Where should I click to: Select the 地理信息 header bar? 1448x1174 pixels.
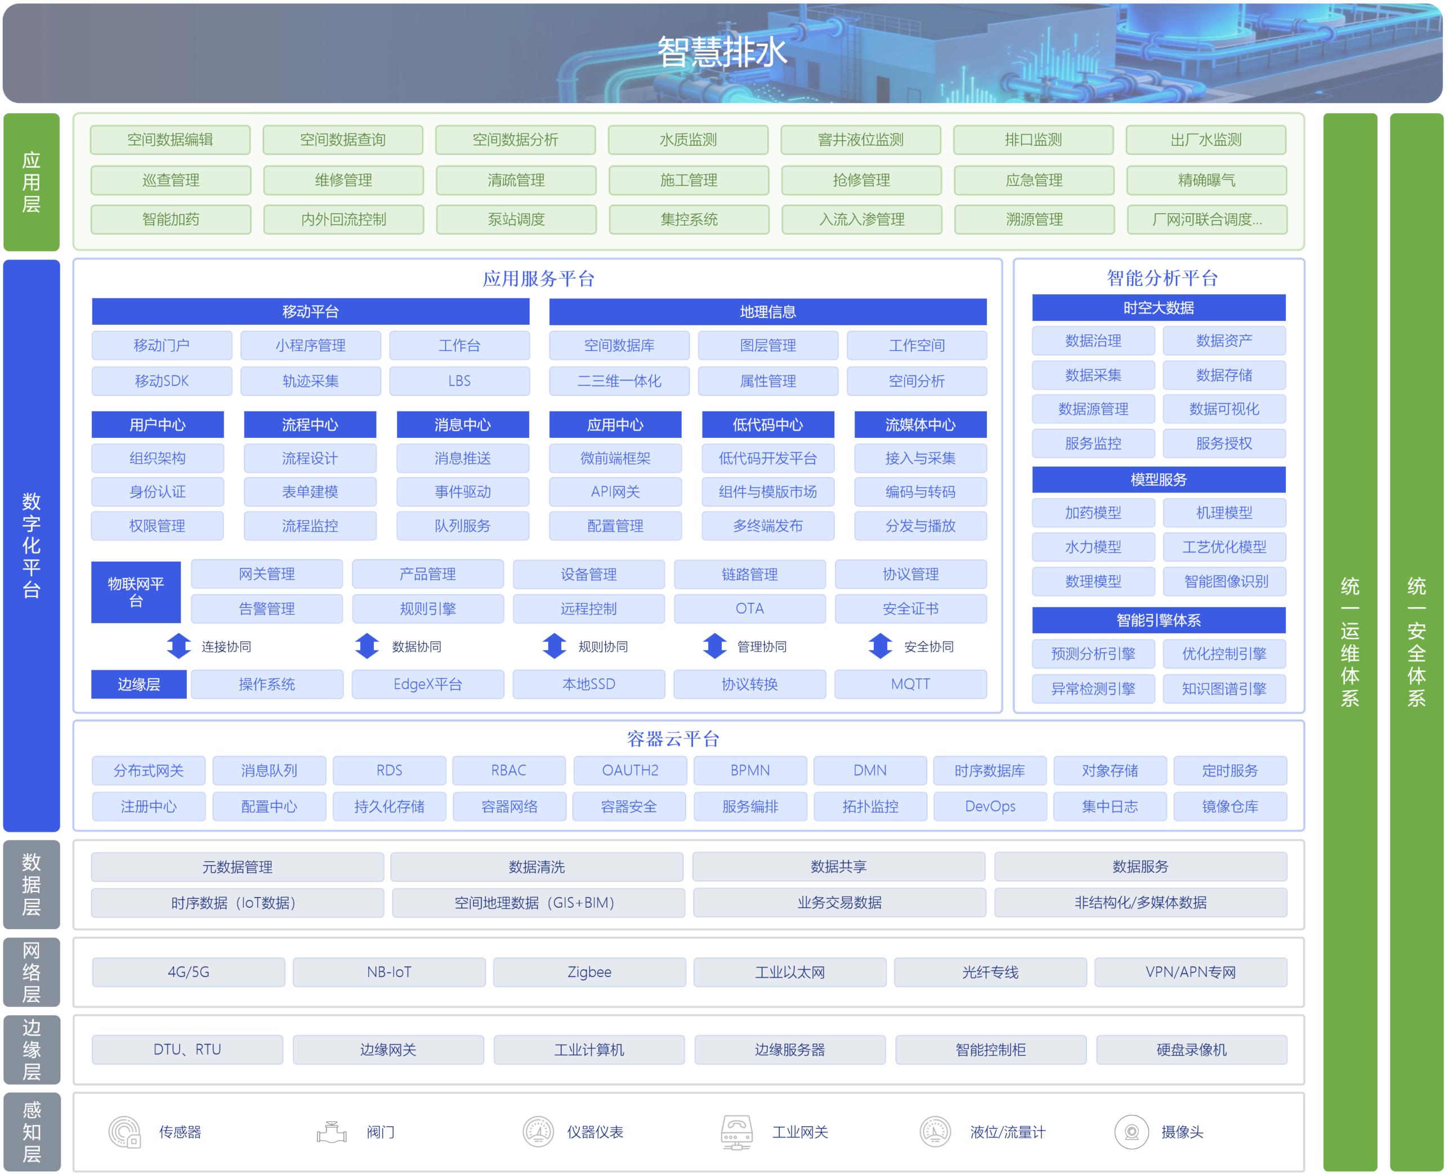[767, 312]
